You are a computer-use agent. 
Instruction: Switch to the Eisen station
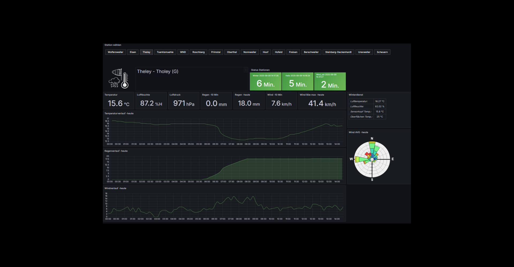tap(133, 52)
